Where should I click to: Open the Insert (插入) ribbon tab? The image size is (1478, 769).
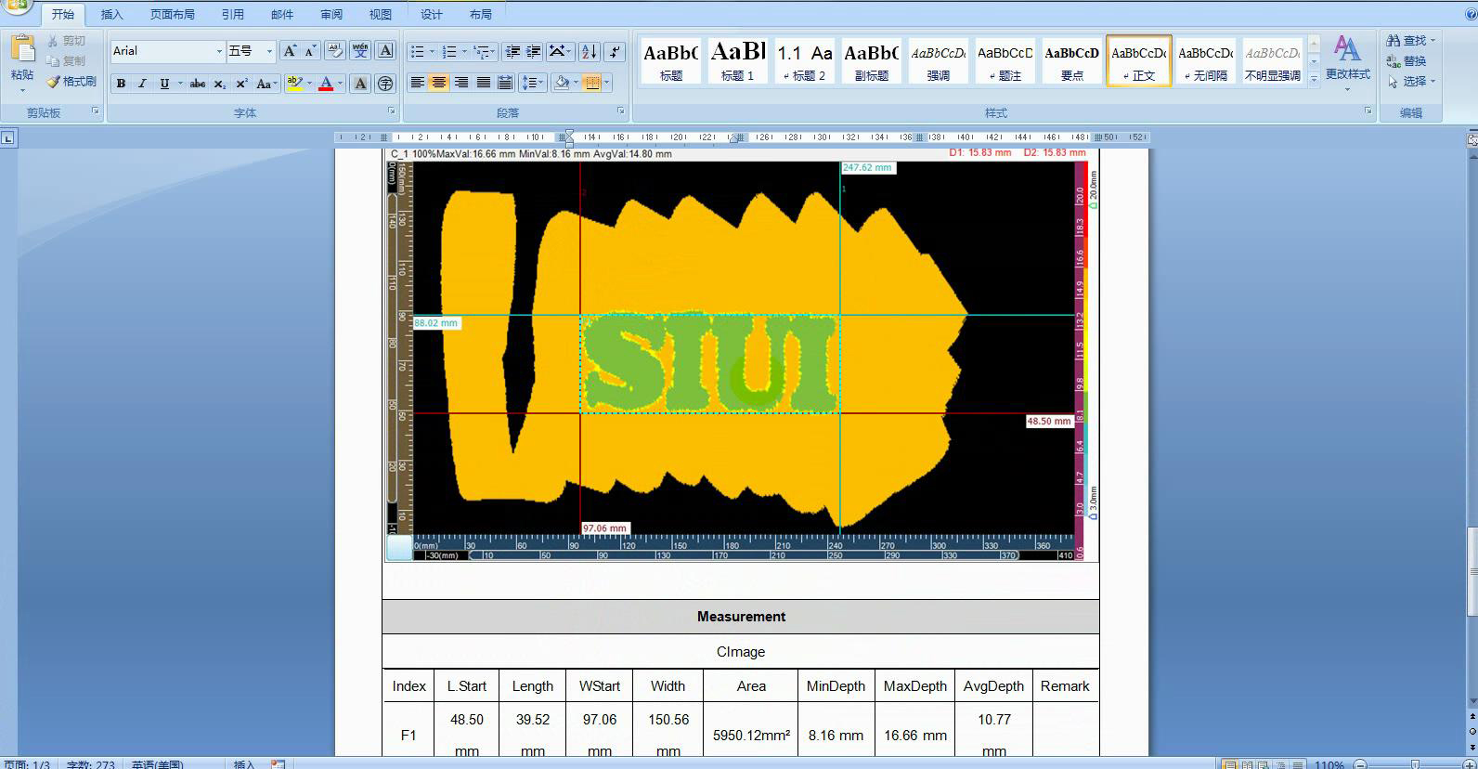111,14
